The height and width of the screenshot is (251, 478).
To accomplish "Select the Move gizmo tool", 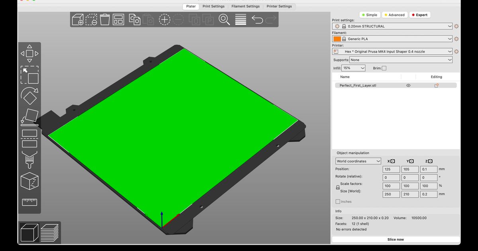I will (29, 53).
